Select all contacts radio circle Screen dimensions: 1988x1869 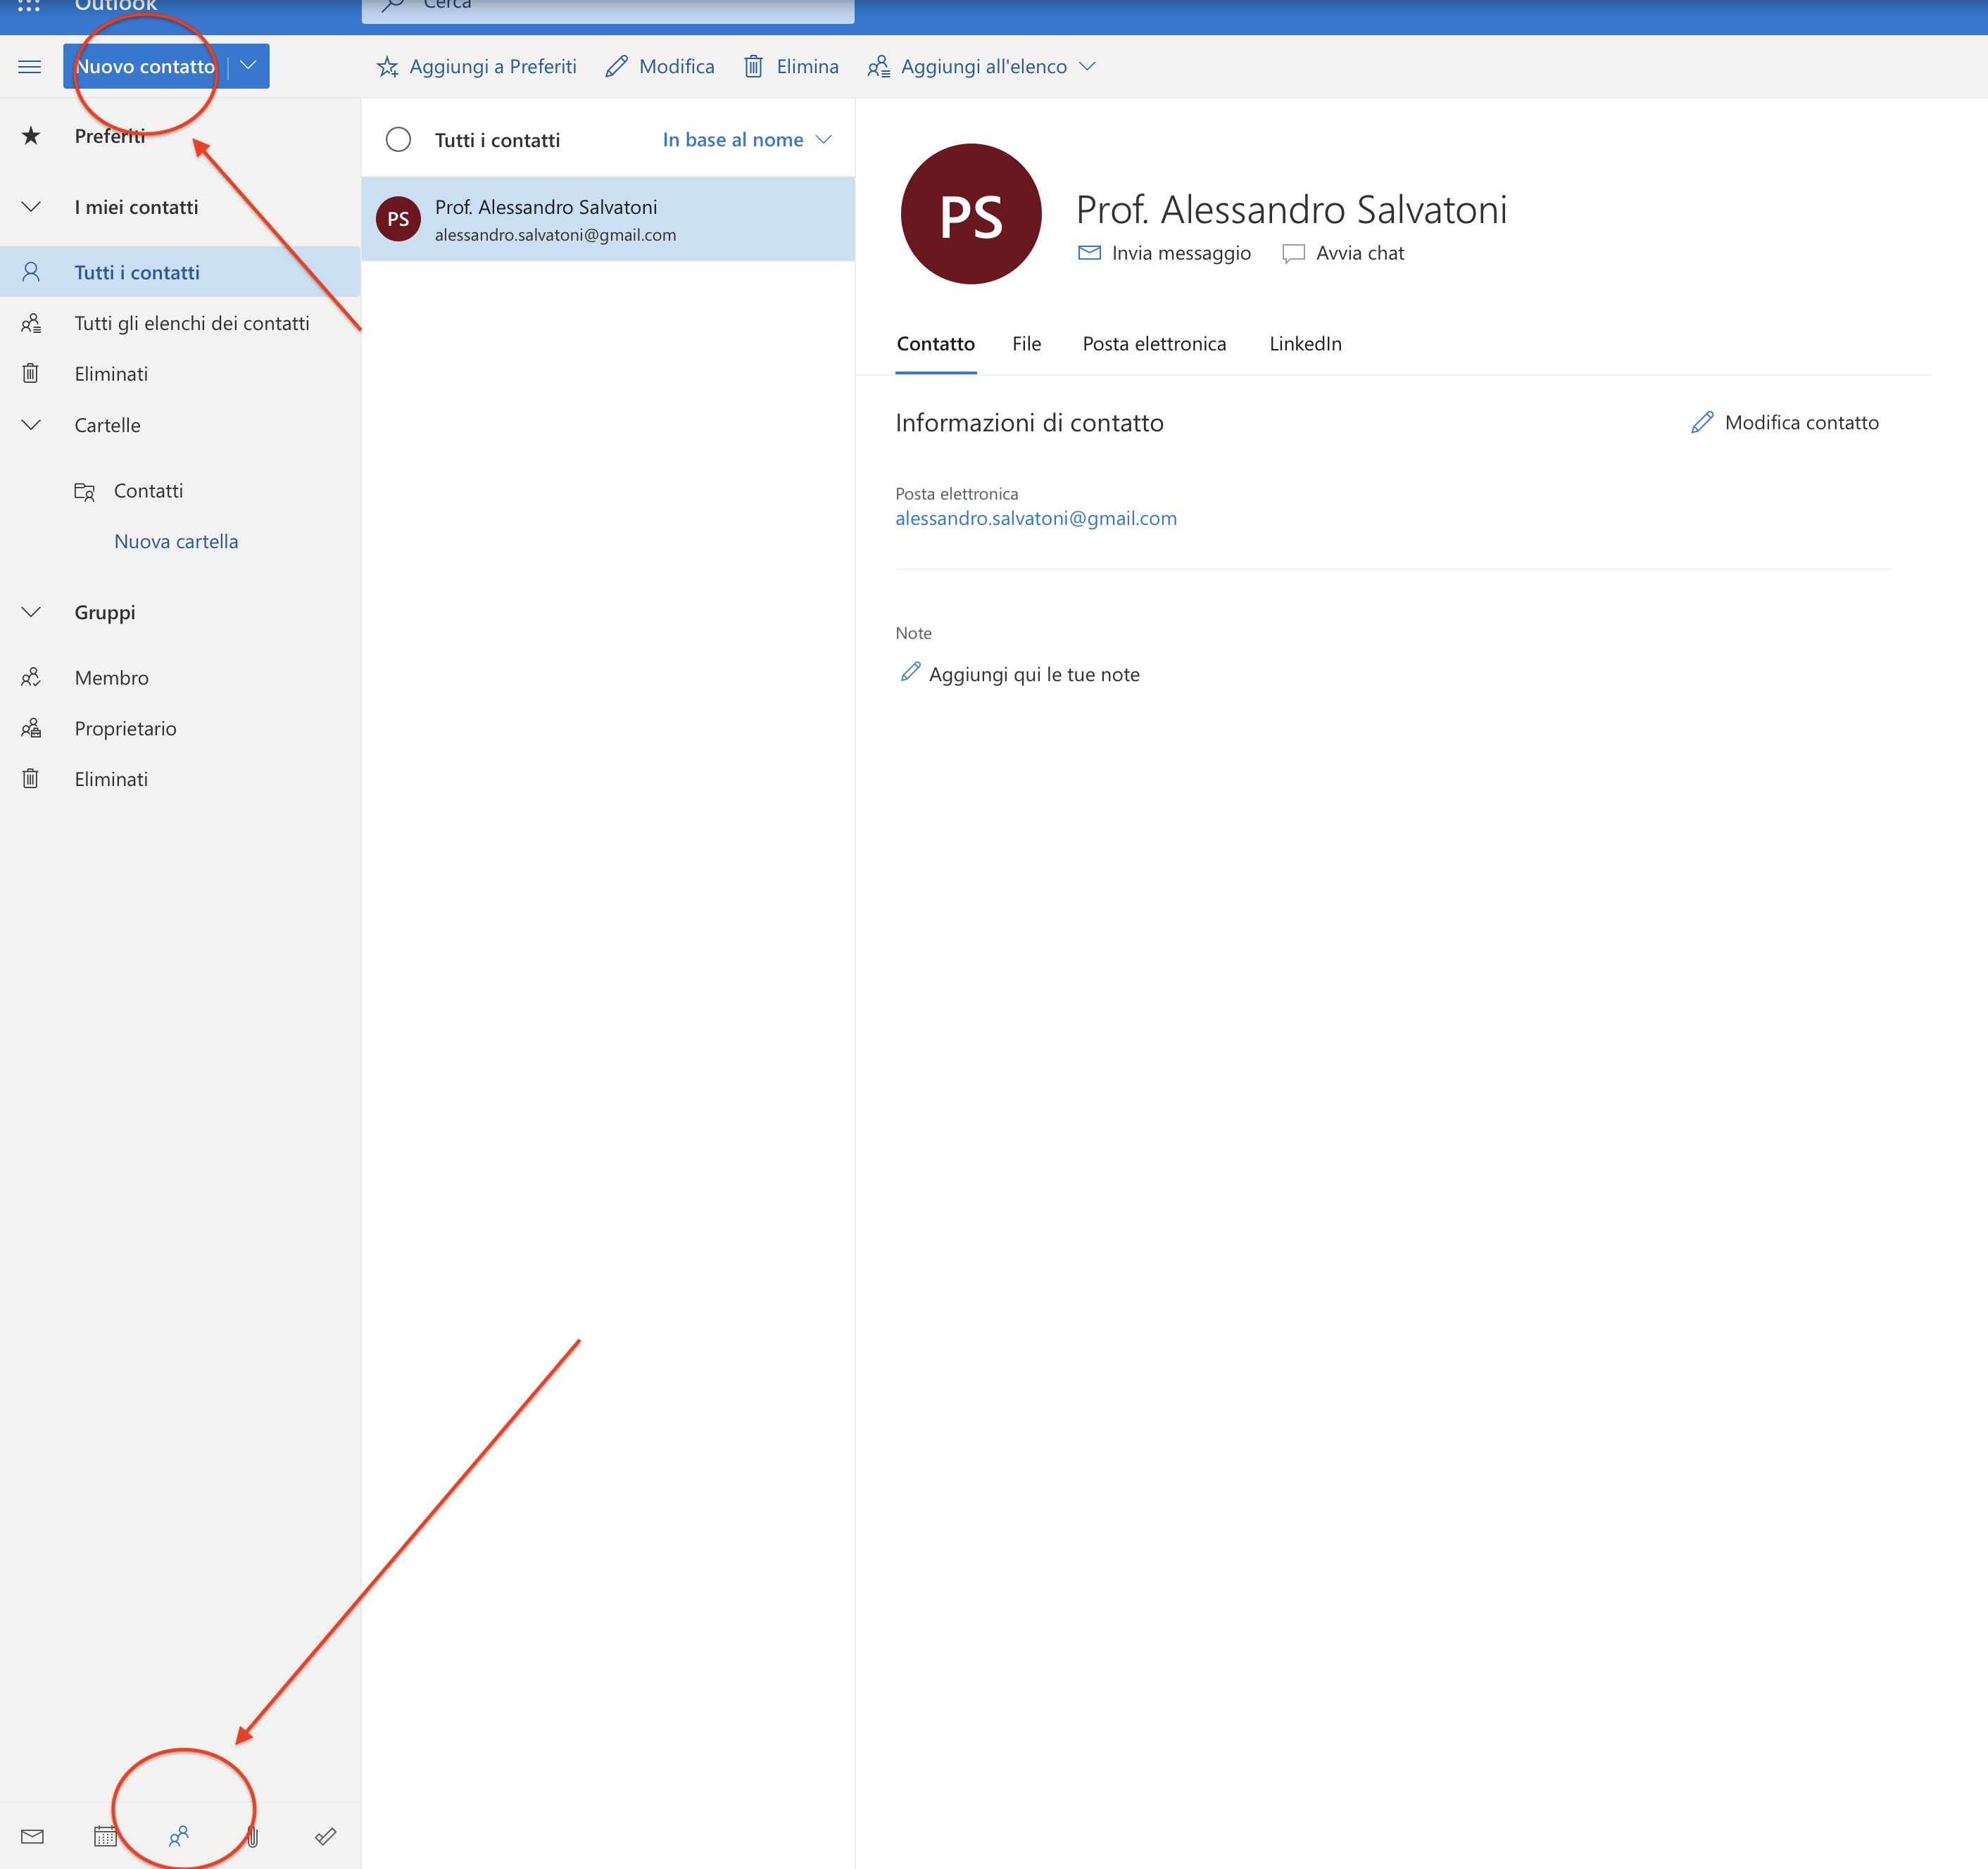point(398,139)
